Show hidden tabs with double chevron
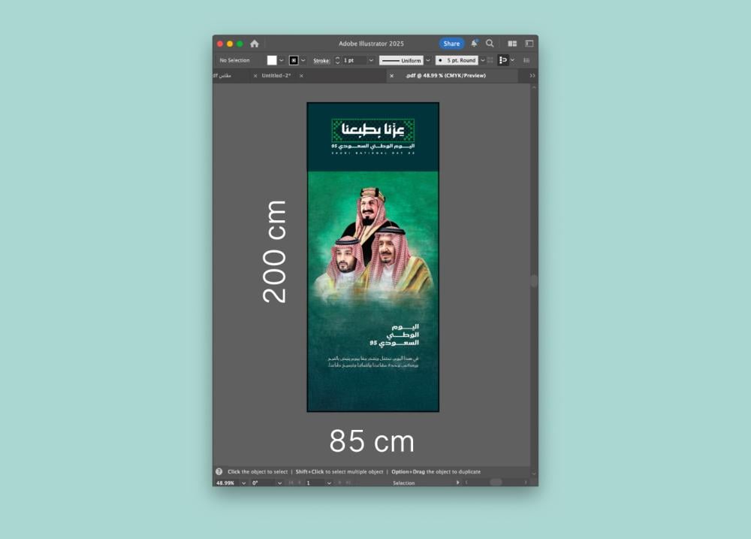 pos(532,76)
